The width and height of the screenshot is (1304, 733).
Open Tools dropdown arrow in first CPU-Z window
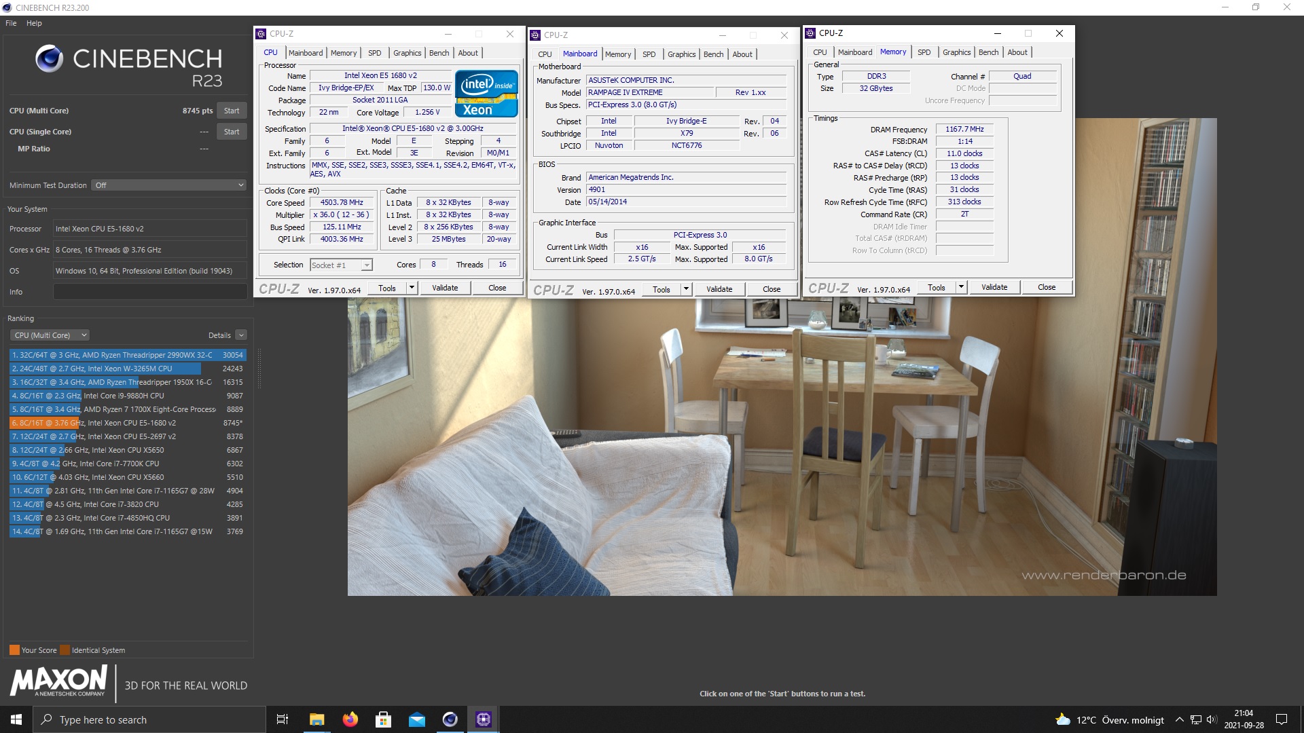point(412,288)
